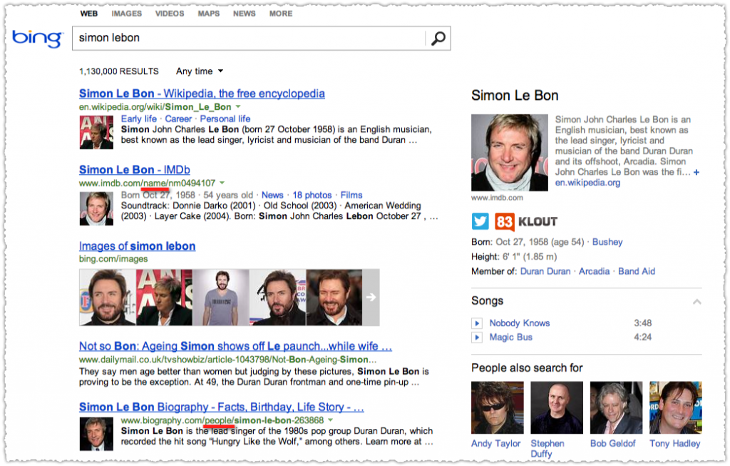Switch to the VIDEOS tab
Viewport: 730px width, 466px height.
coord(170,14)
